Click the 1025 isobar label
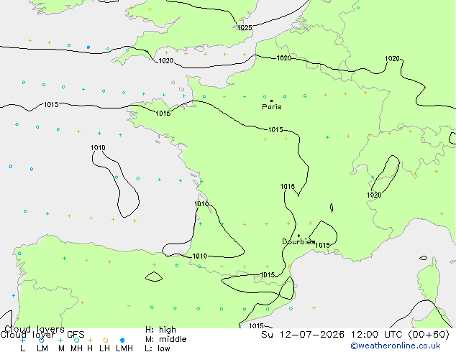 [x=245, y=27]
